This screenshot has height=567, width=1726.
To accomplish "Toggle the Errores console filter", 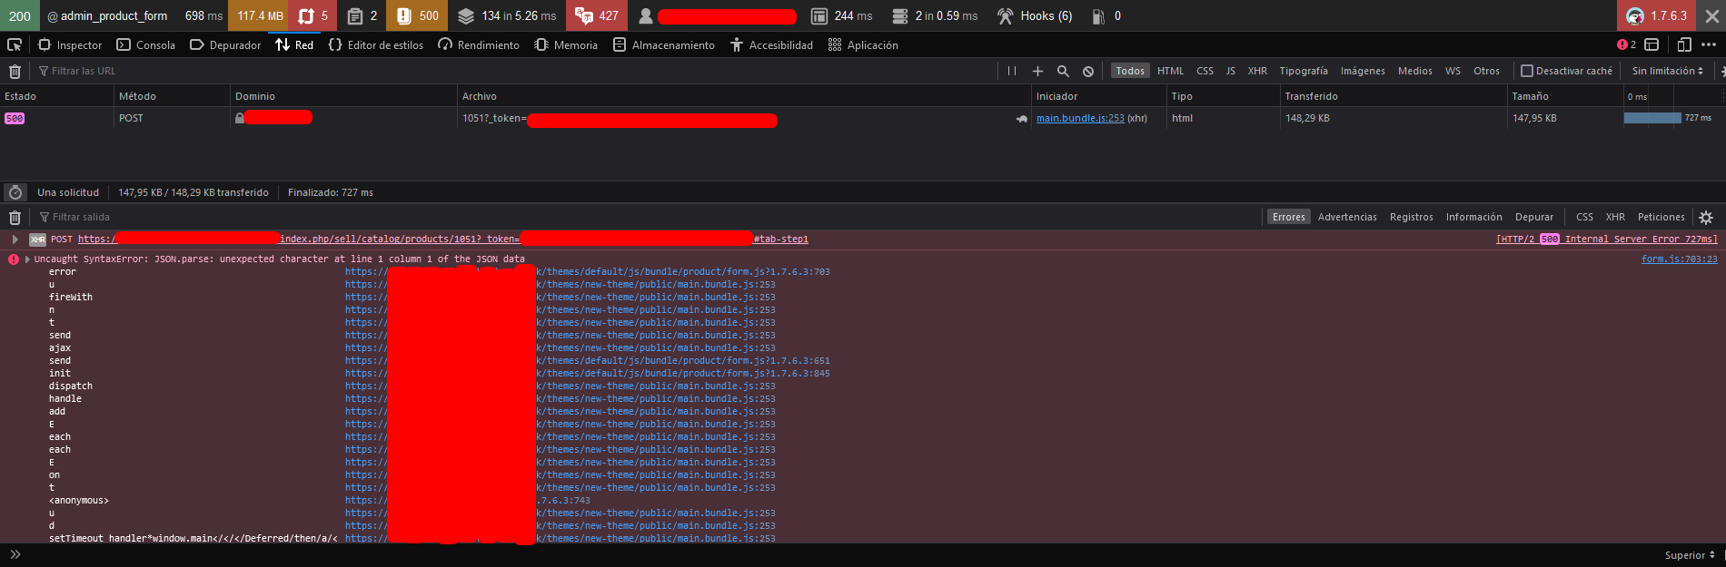I will coord(1288,217).
